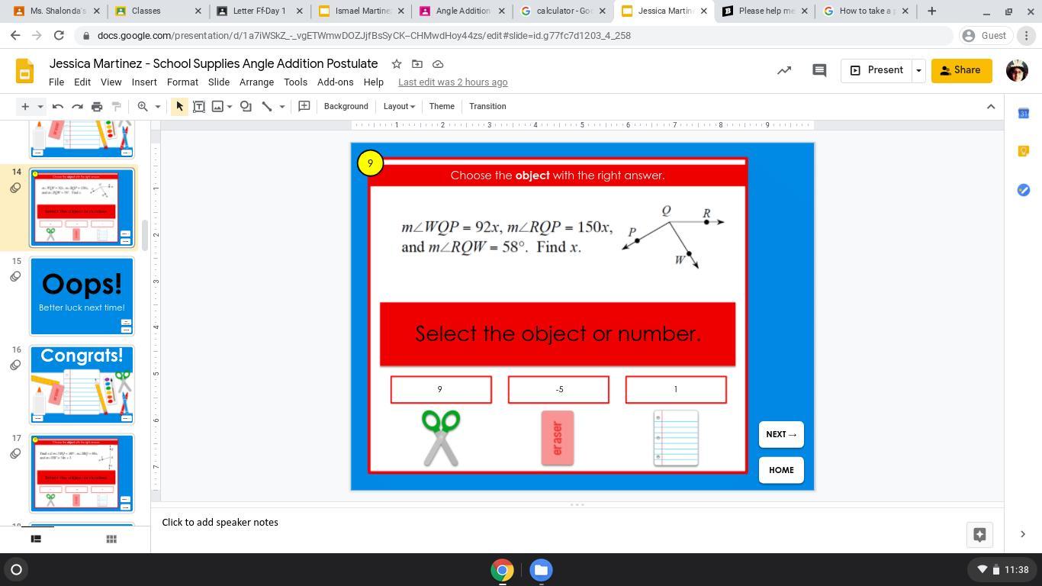Click the Transition button

pos(487,107)
